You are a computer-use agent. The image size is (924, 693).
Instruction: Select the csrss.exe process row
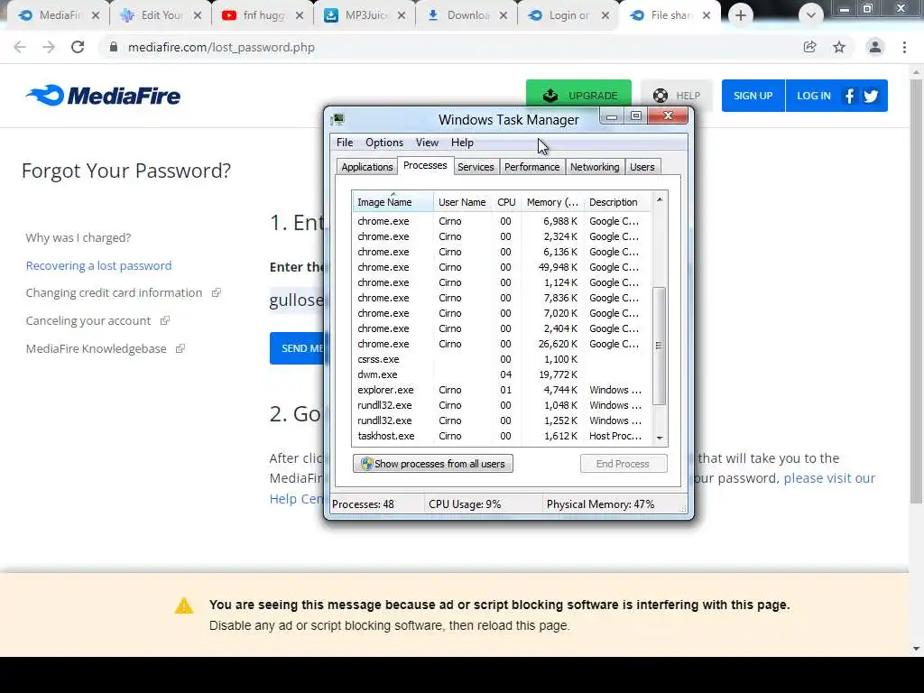click(x=502, y=359)
